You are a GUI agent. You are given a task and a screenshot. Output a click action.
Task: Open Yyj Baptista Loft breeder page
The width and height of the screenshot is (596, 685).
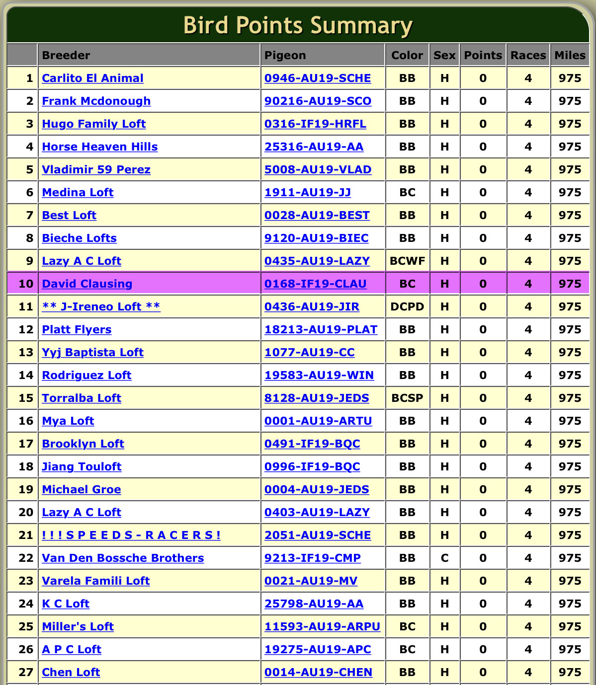(92, 353)
